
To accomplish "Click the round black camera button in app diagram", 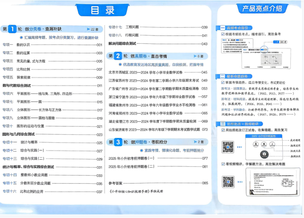I will [264, 154].
